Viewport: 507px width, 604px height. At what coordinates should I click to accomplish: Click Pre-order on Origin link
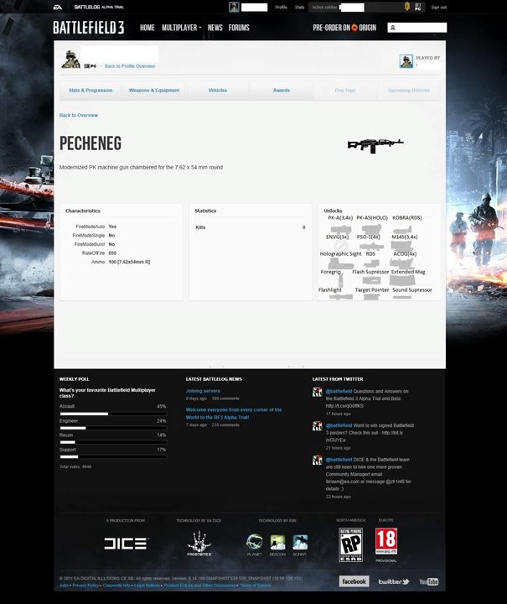[344, 28]
